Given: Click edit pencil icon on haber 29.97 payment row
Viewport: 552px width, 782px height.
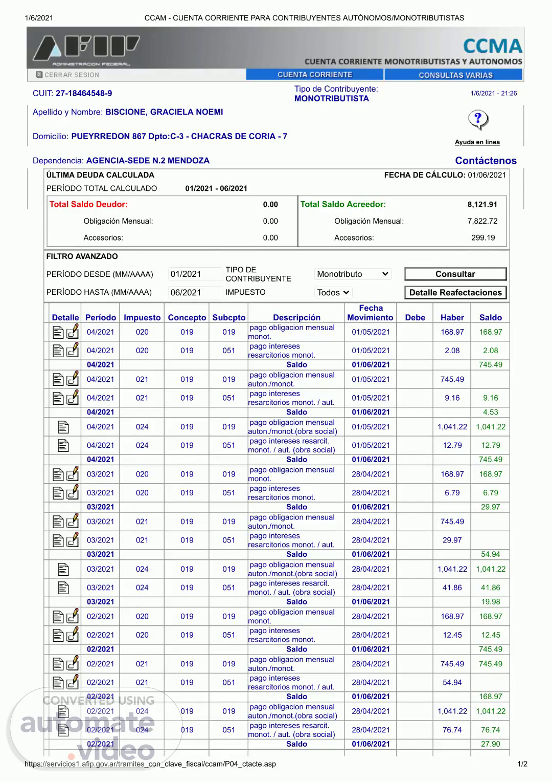Looking at the screenshot, I should 73,540.
